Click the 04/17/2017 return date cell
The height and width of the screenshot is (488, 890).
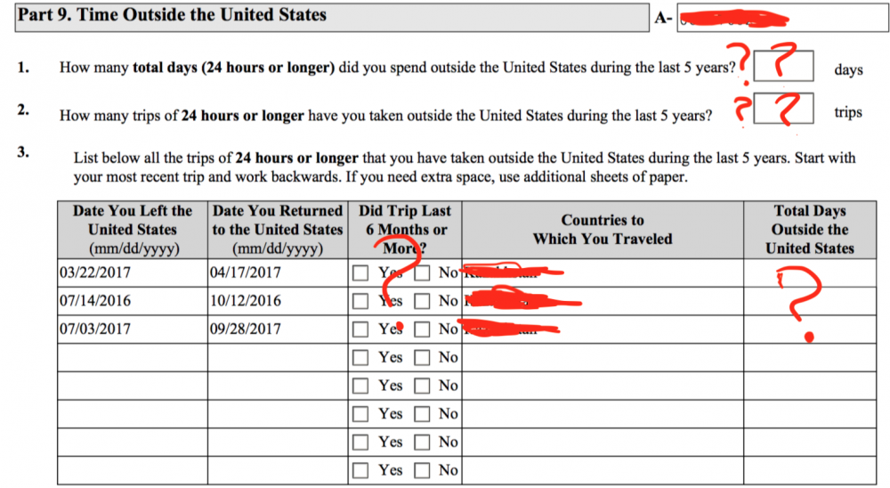point(278,272)
